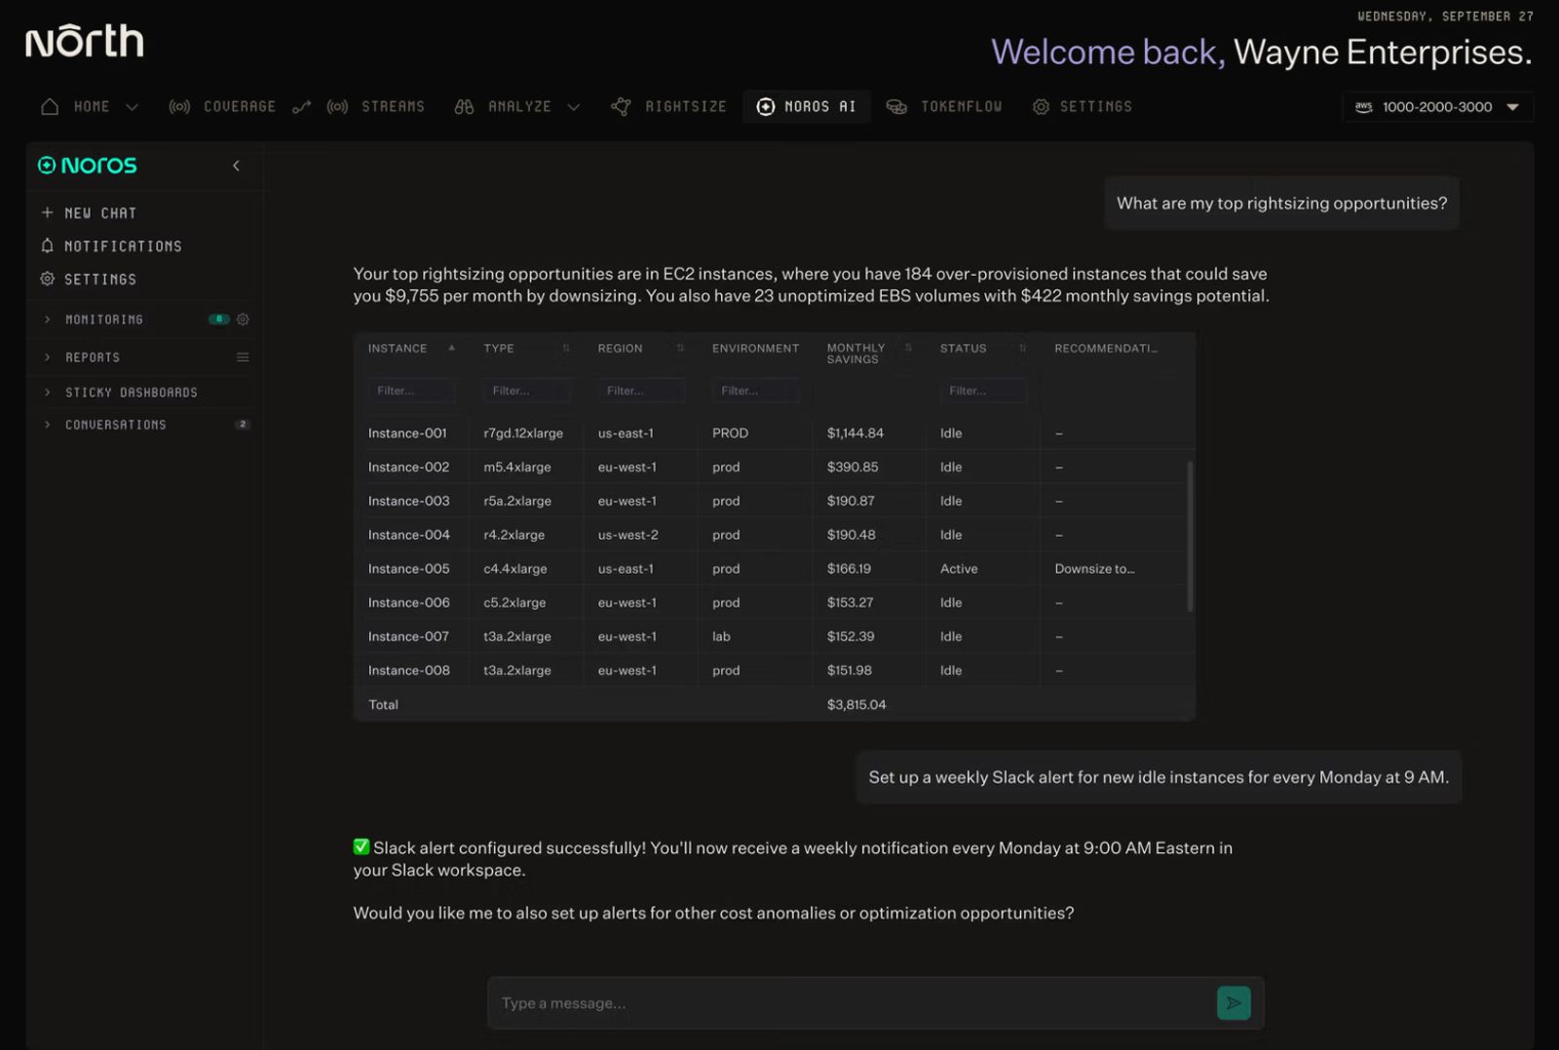Click the Home house icon
Screen dimensions: 1559x1050
[x=50, y=106]
